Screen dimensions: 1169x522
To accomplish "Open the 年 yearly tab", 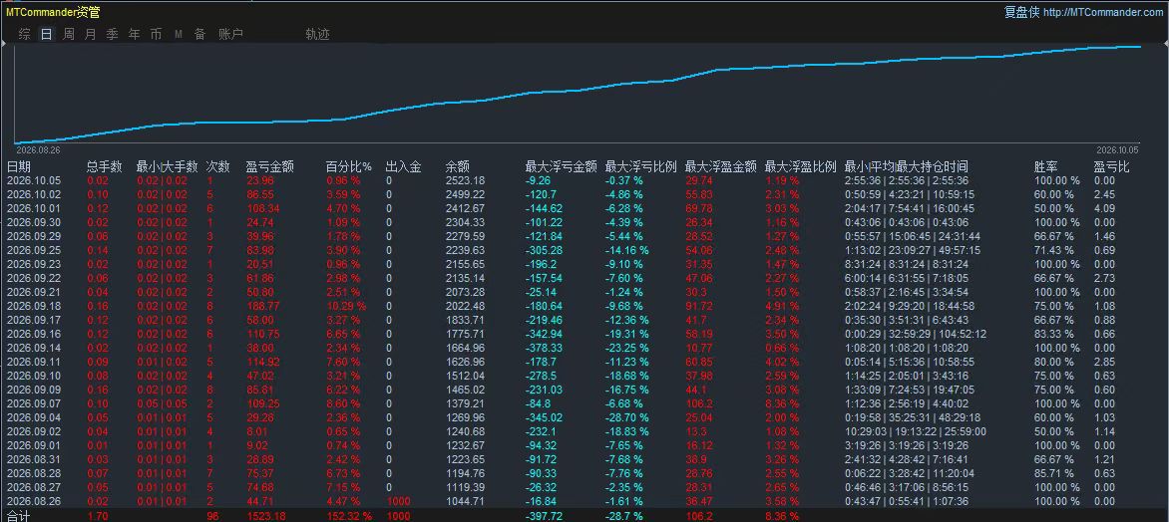I will tap(135, 34).
